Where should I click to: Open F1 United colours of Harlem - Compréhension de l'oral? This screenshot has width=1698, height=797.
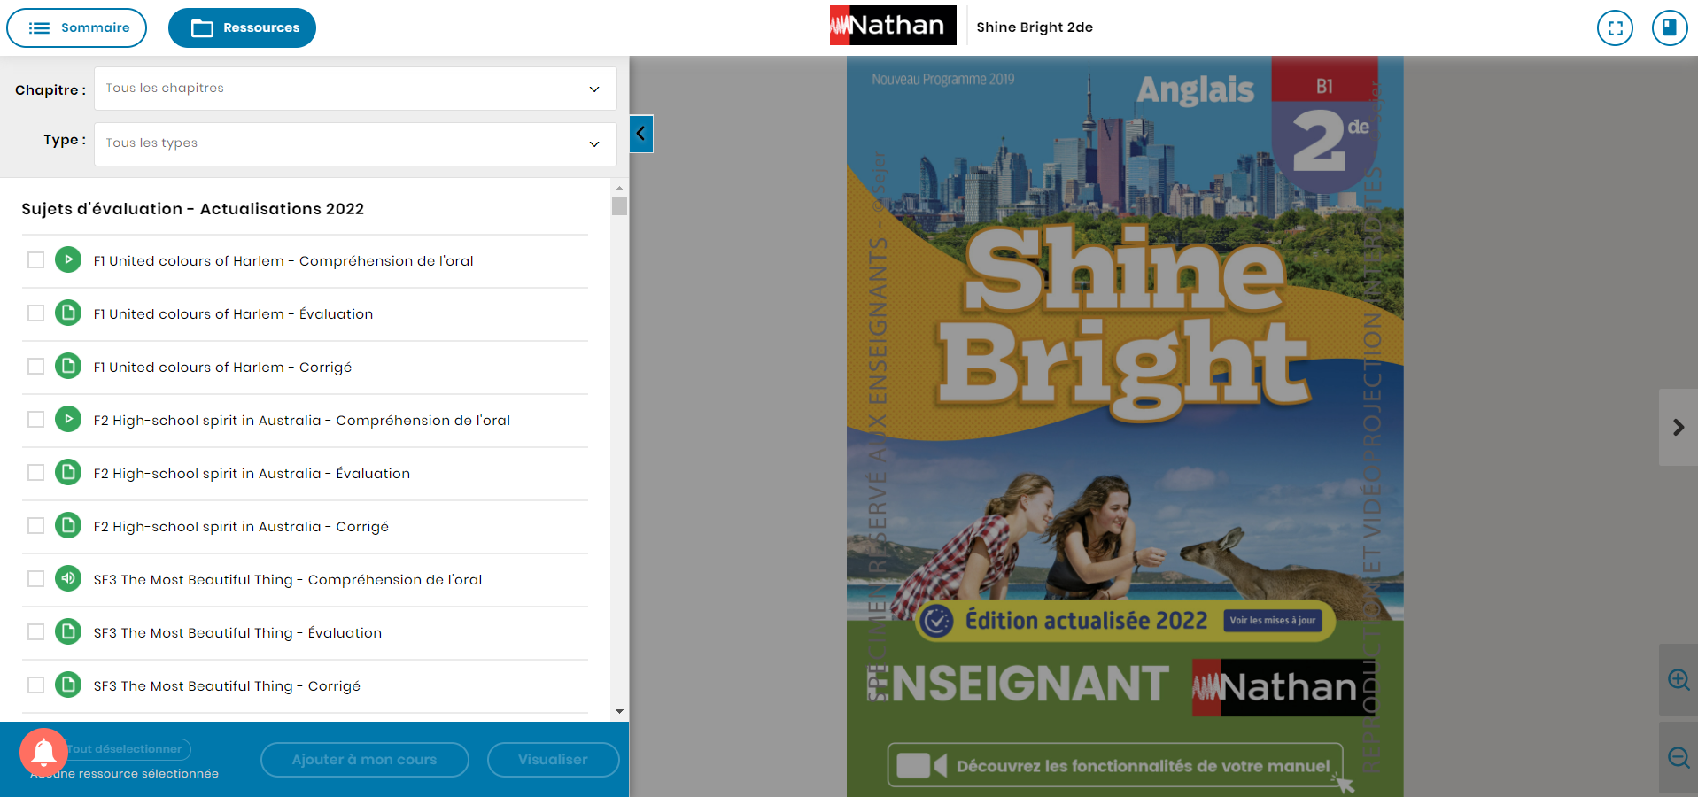283,261
